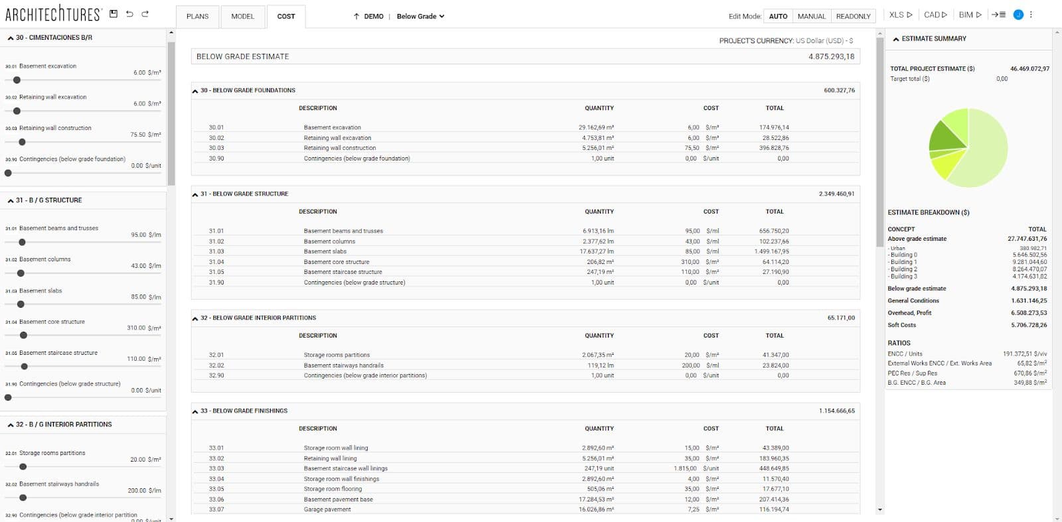1062x522 pixels.
Task: Collapse the 31 - B/G STRUCTURE sidebar section
Action: tap(11, 200)
